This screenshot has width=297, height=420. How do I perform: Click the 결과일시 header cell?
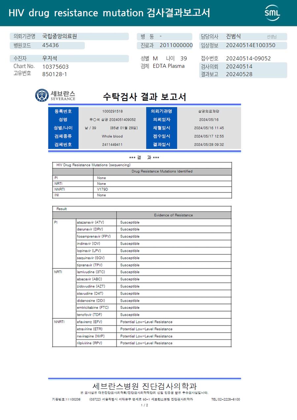(x=162, y=145)
